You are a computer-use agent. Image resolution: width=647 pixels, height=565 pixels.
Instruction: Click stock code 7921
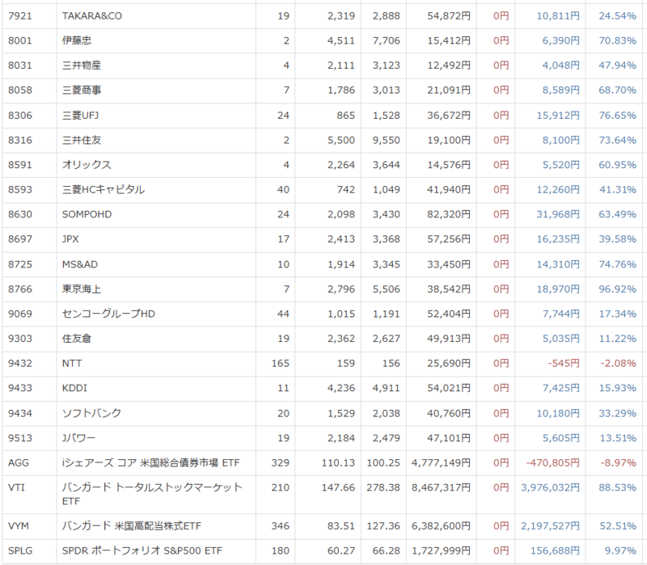(19, 16)
